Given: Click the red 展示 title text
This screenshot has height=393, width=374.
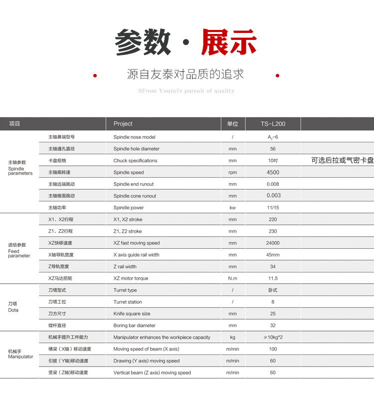Looking at the screenshot, I should click(229, 42).
